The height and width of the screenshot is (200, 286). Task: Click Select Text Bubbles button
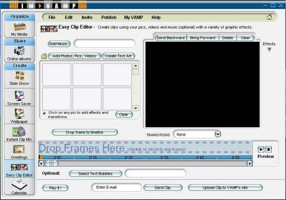click(x=95, y=174)
